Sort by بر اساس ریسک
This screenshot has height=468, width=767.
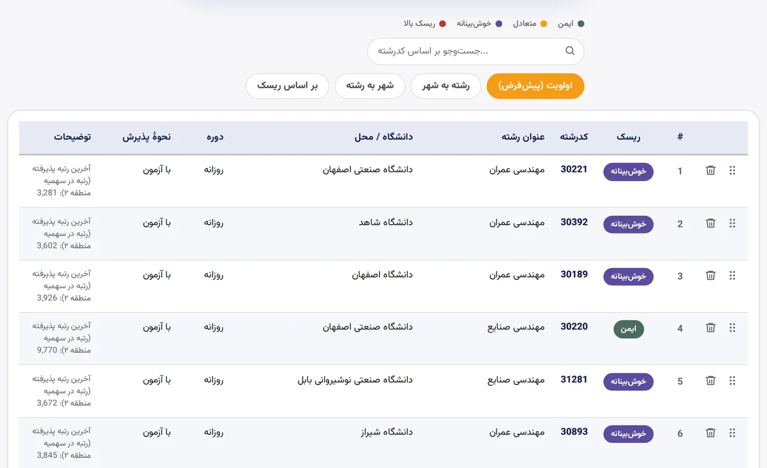point(287,86)
